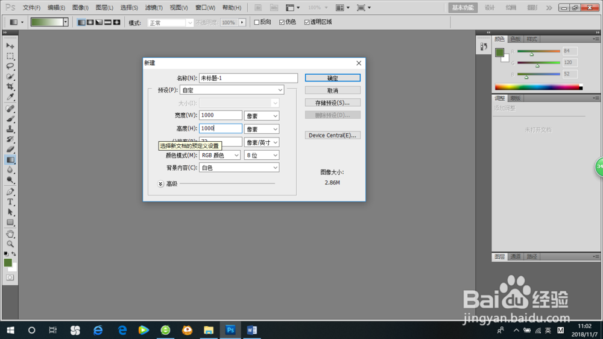Open the 颜色模式 RGB dropdown
Image resolution: width=603 pixels, height=339 pixels.
click(x=219, y=155)
